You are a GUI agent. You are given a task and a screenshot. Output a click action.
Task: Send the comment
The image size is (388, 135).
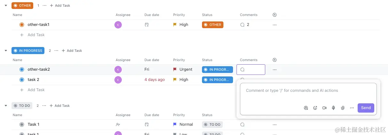366,108
